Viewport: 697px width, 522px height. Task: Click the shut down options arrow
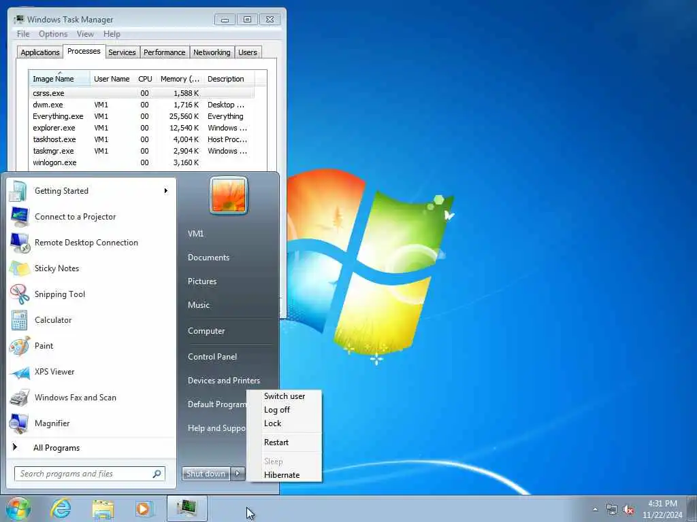point(238,474)
